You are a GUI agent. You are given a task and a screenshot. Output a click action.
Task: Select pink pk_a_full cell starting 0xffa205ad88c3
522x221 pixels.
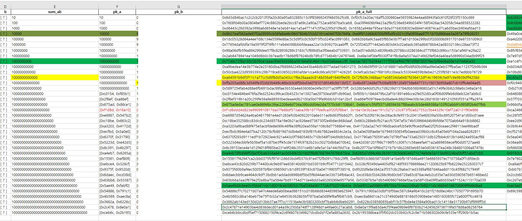point(364,83)
